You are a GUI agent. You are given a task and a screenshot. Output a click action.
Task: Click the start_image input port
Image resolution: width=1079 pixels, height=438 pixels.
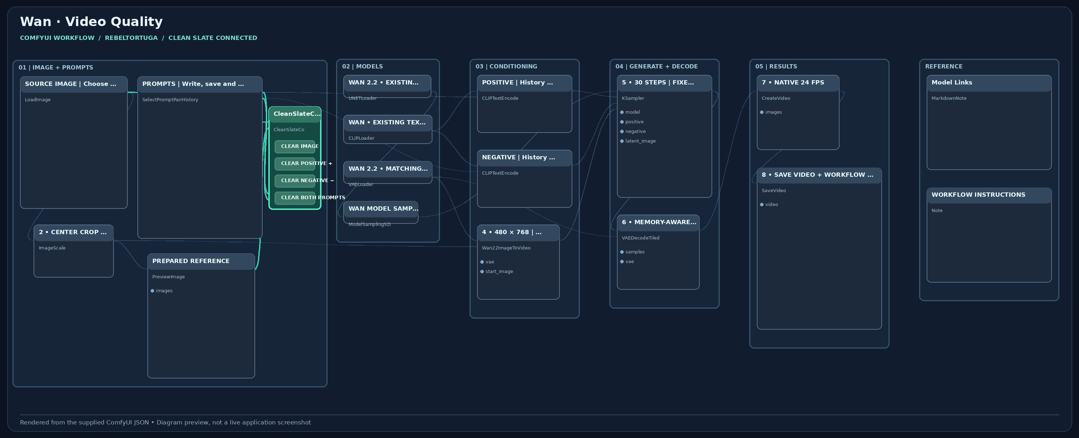(x=482, y=272)
